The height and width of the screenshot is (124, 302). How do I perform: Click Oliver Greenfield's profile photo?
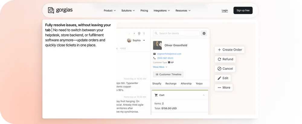(157, 45)
